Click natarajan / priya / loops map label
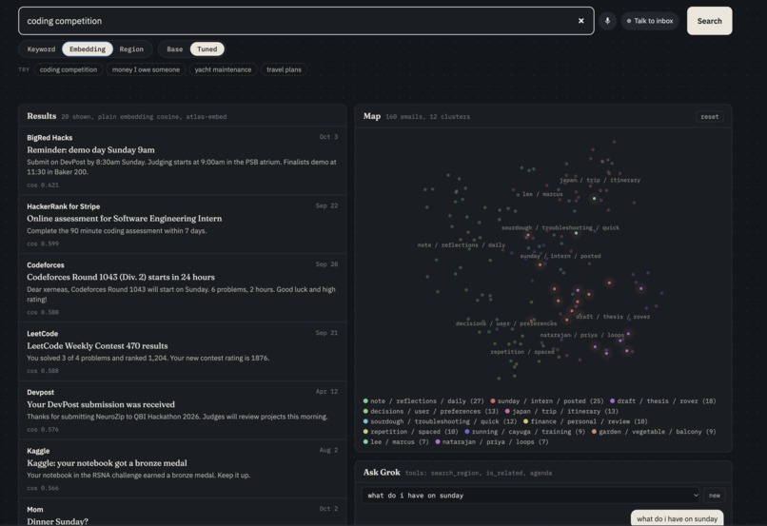This screenshot has width=767, height=526. click(x=581, y=335)
